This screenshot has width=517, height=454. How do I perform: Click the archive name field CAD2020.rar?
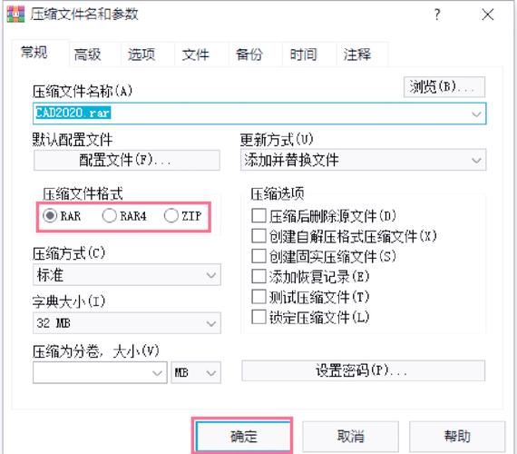[x=259, y=113]
